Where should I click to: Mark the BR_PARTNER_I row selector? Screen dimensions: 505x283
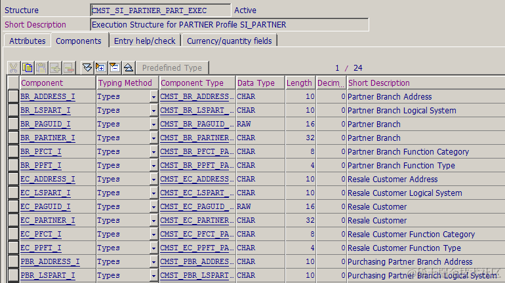click(14, 138)
